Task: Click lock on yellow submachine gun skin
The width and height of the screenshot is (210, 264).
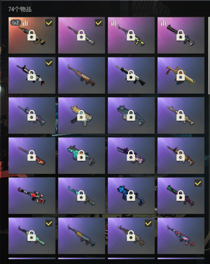Action: pyautogui.click(x=81, y=116)
